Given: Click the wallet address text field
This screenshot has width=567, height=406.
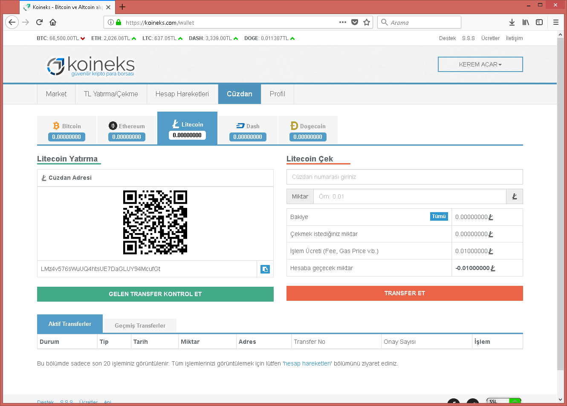Looking at the screenshot, I should 147,269.
